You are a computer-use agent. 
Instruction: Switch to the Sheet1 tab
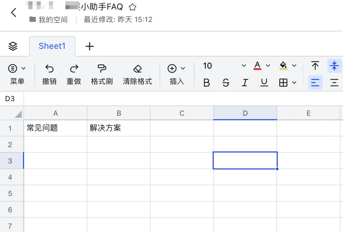point(52,46)
